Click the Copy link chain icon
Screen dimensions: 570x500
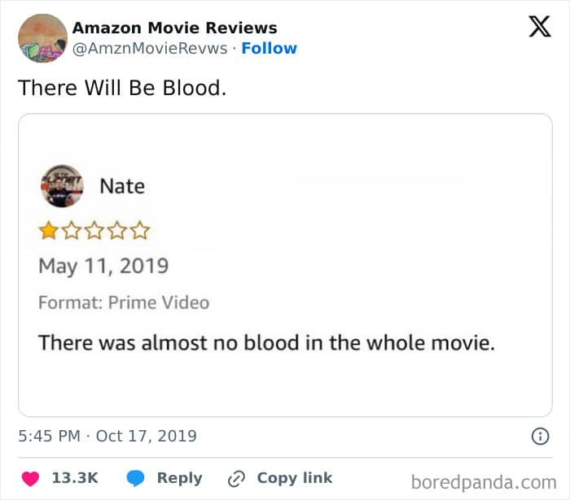pos(237,478)
